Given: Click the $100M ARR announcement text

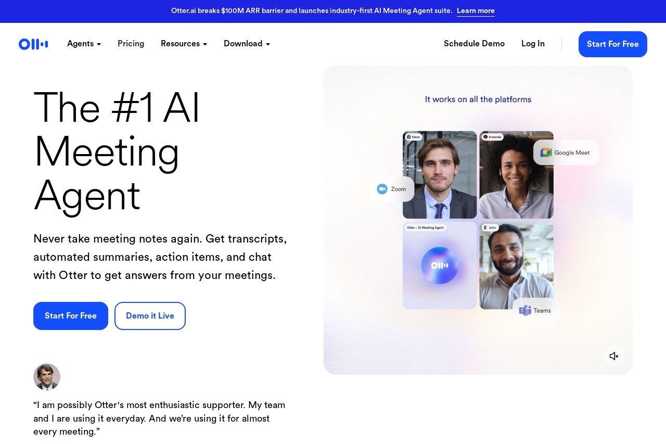Looking at the screenshot, I should [312, 11].
